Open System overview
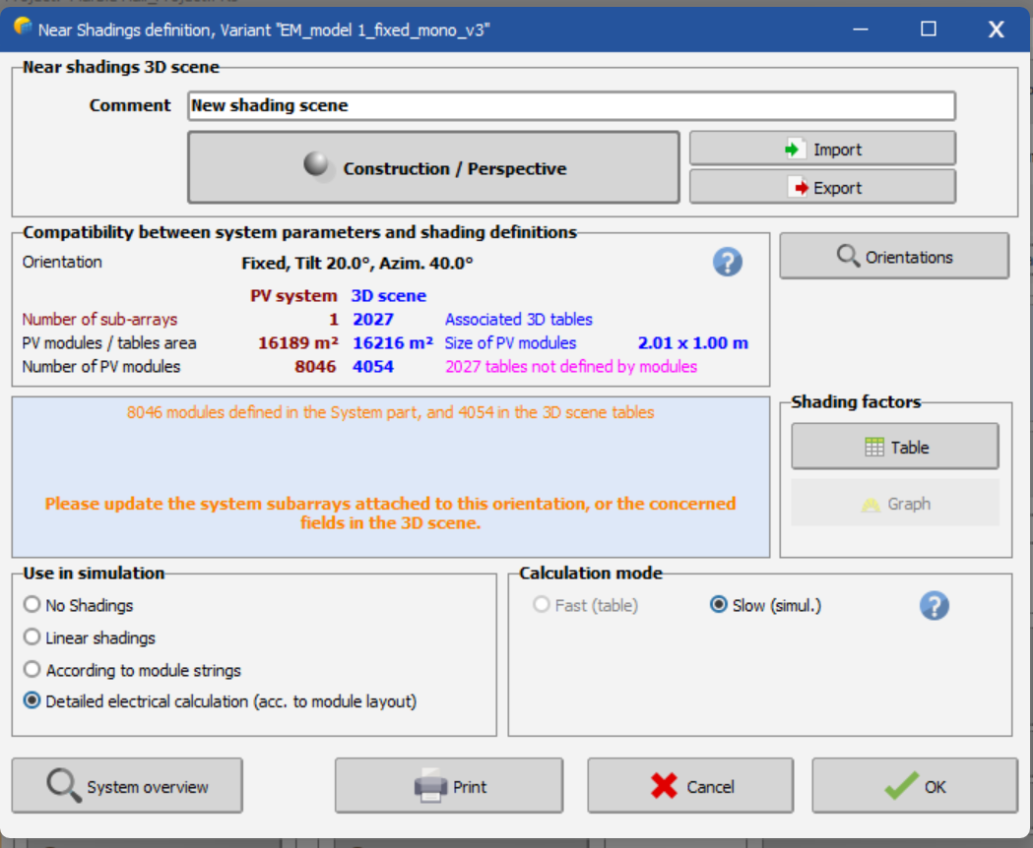The width and height of the screenshot is (1033, 848). [x=127, y=786]
